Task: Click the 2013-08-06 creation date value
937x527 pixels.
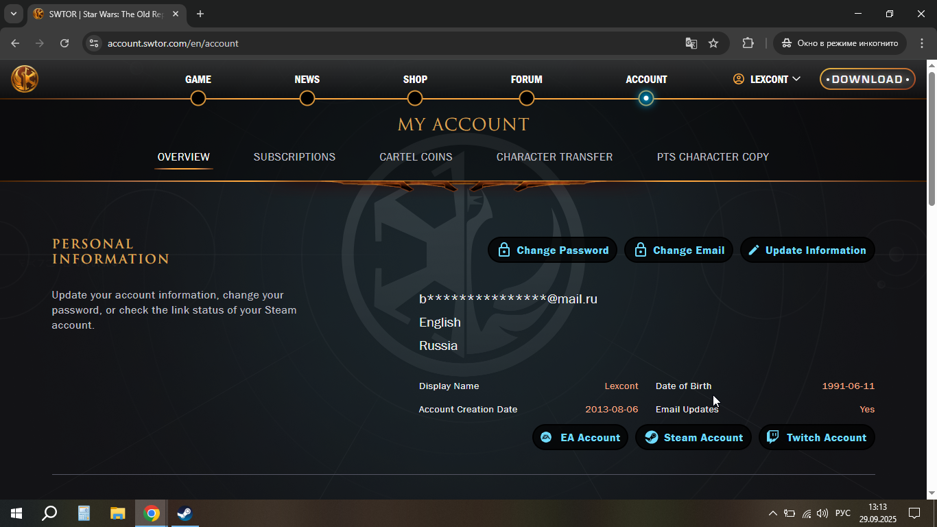Action: pyautogui.click(x=612, y=410)
